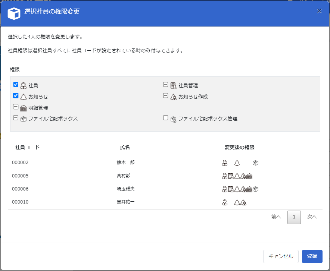Click the 明細管理 calculator icon
330x271 pixels.
tap(24, 108)
